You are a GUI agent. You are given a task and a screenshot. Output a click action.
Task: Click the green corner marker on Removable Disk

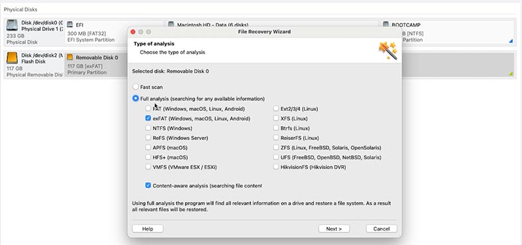click(x=511, y=74)
